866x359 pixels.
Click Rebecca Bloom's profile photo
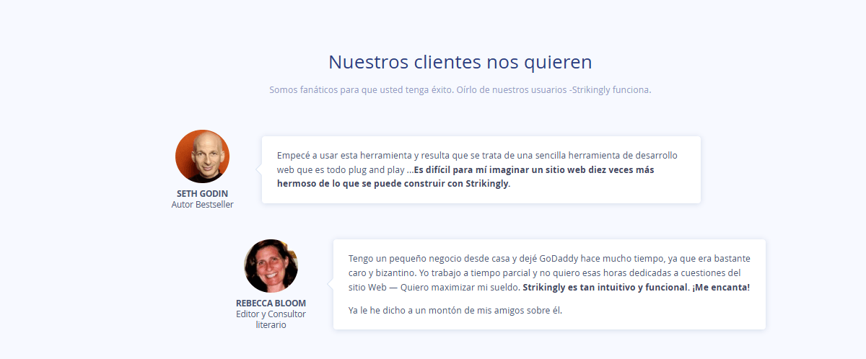pyautogui.click(x=271, y=266)
